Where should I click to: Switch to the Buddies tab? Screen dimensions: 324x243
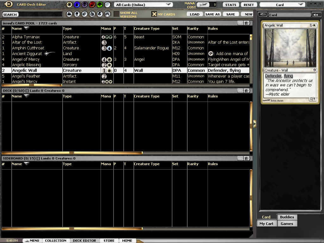pyautogui.click(x=287, y=217)
